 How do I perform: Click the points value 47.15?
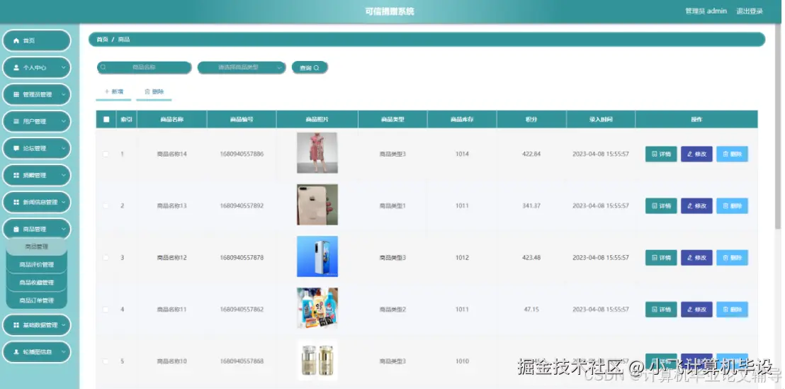coord(531,310)
